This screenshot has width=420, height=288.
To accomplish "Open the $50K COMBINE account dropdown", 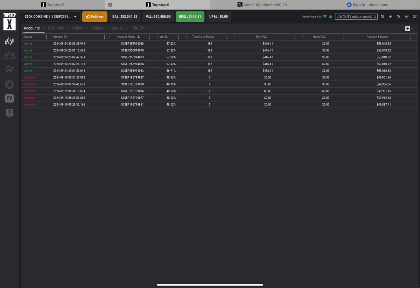I will [50, 16].
